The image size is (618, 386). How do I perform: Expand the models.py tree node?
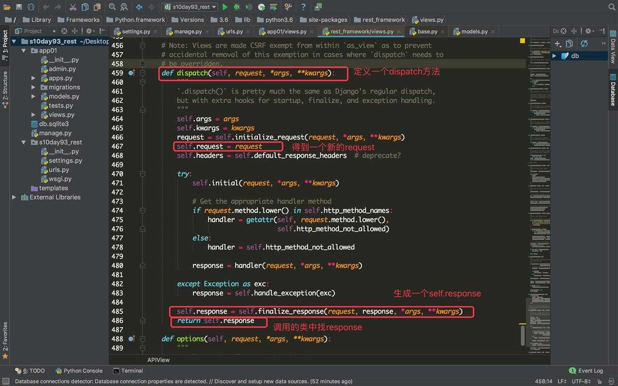33,96
